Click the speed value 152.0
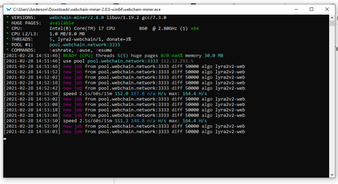The width and height of the screenshot is (338, 184). tap(121, 94)
